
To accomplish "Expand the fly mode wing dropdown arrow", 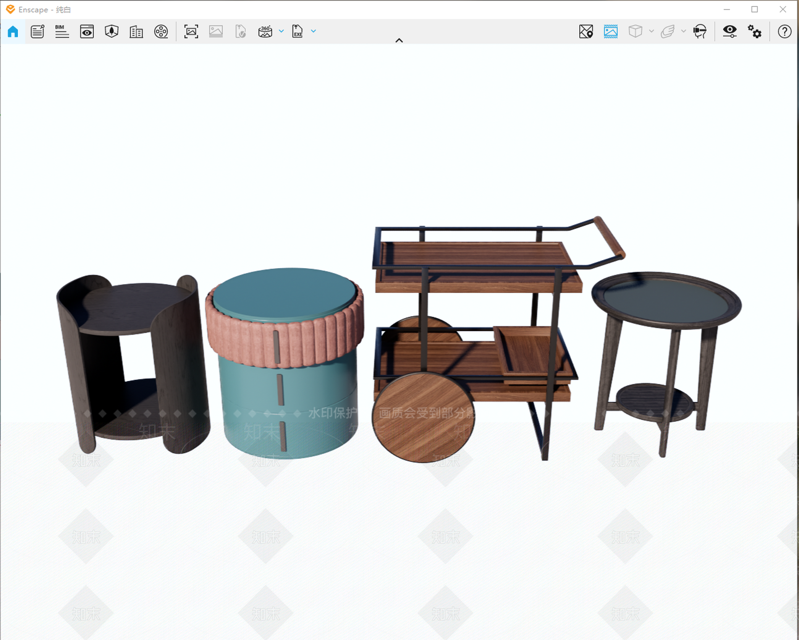I will (x=683, y=31).
